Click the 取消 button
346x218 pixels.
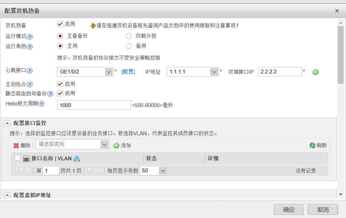(x=323, y=209)
